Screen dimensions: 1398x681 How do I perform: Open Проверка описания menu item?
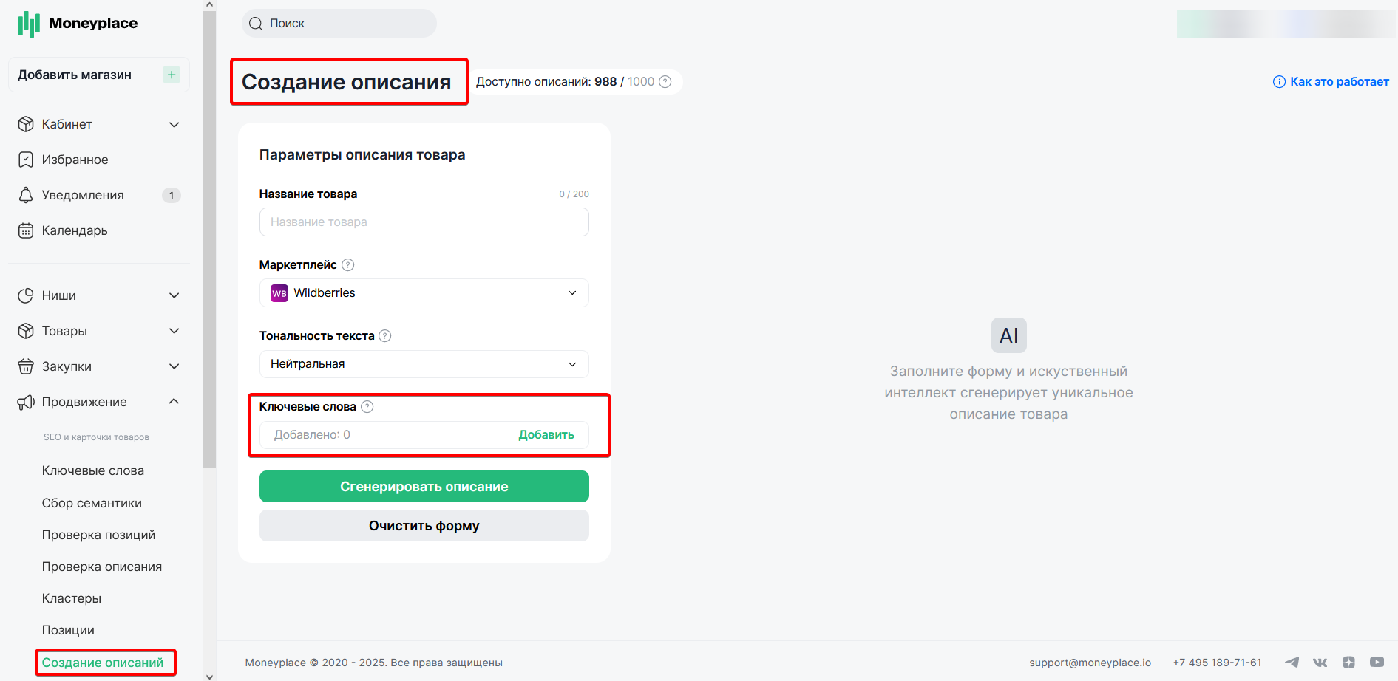tap(102, 567)
